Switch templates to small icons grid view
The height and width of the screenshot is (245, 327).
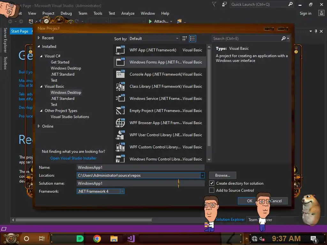pyautogui.click(x=185, y=39)
